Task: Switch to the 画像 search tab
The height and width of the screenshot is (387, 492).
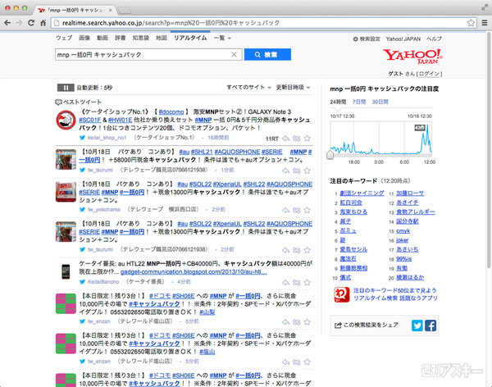Action: pyautogui.click(x=84, y=38)
